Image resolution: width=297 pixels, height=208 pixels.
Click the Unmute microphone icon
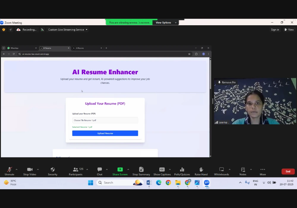coord(10,170)
